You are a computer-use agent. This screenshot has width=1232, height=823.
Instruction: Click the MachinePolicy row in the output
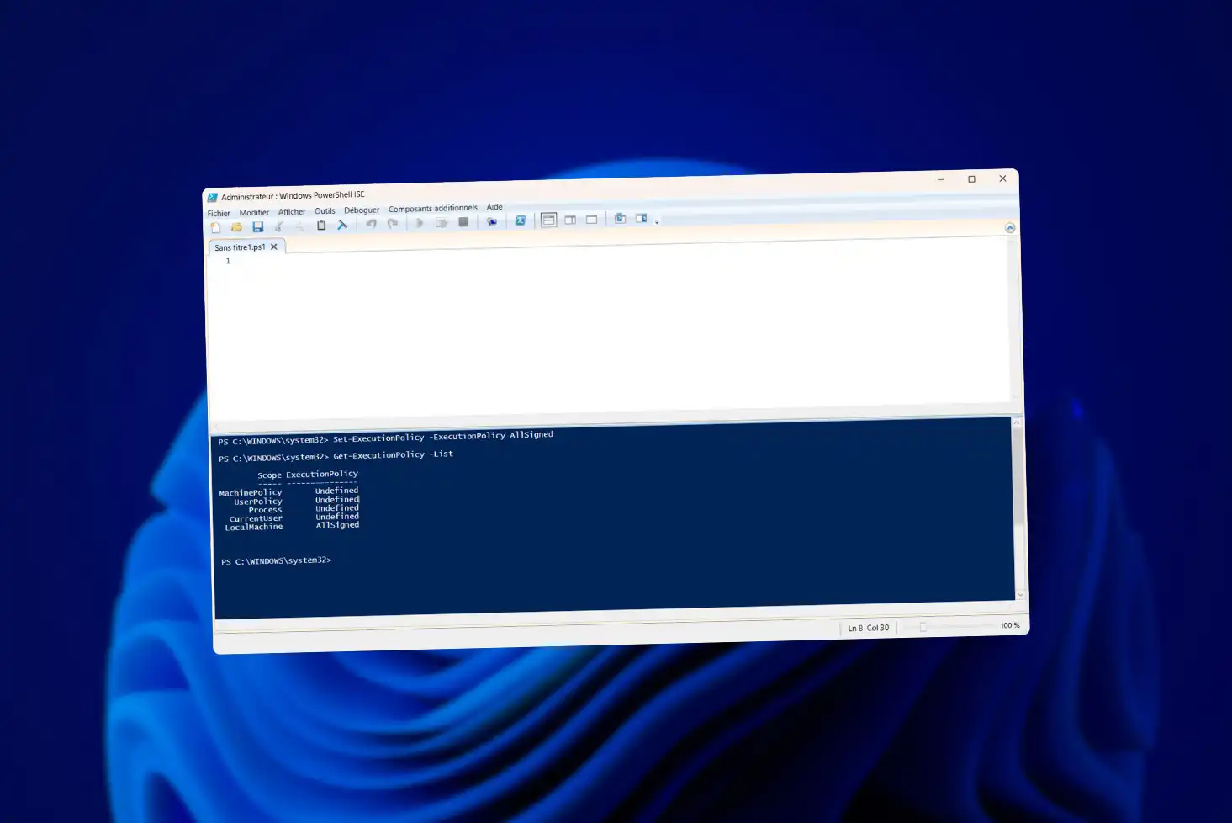(288, 491)
